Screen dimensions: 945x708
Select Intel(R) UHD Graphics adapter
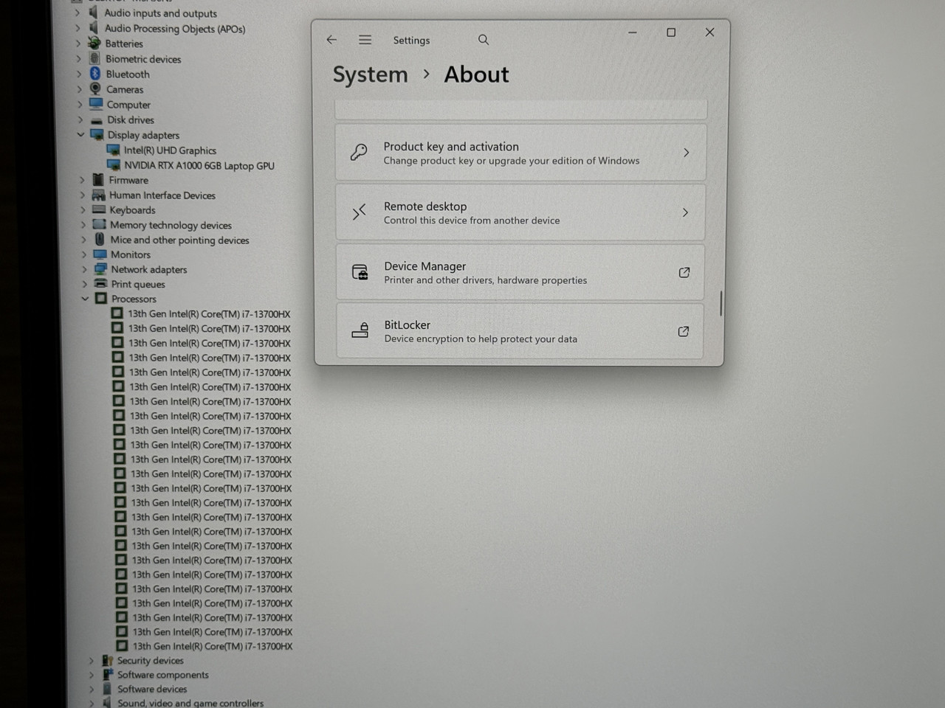coord(170,150)
